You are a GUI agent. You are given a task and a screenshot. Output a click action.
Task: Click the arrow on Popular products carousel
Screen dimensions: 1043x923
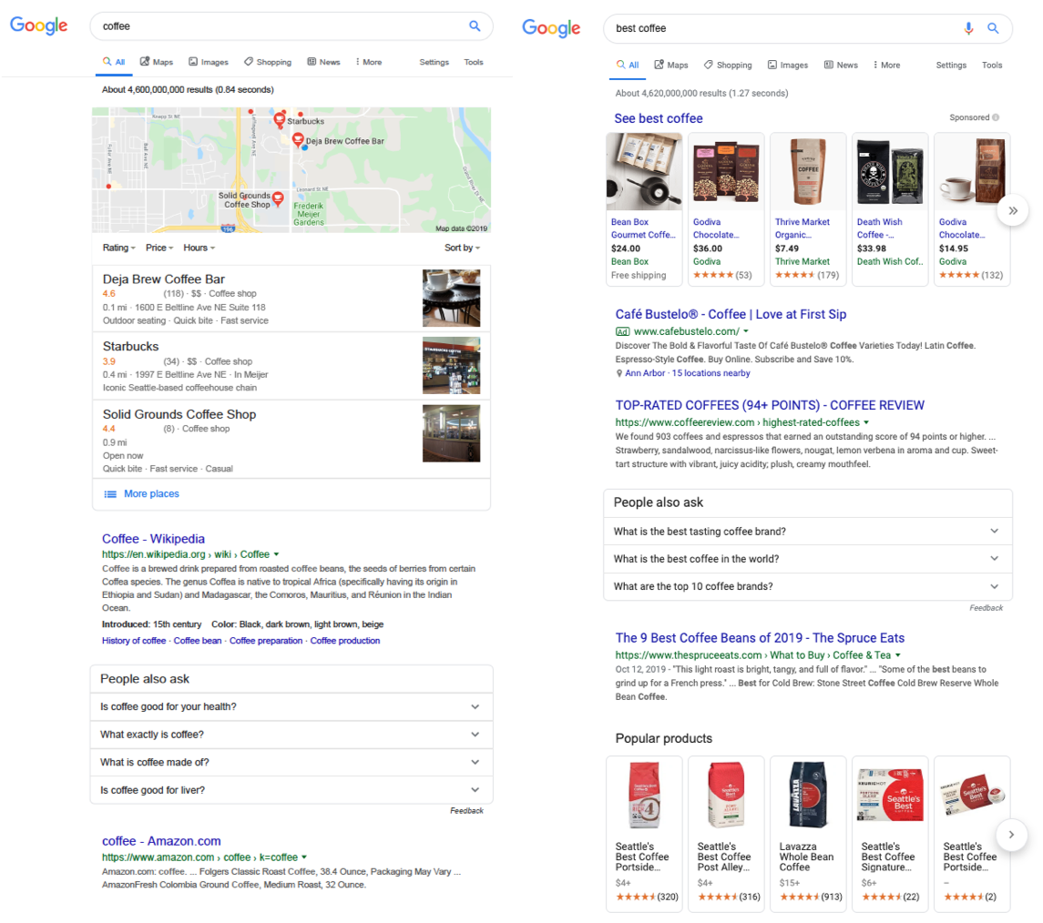click(x=1012, y=834)
